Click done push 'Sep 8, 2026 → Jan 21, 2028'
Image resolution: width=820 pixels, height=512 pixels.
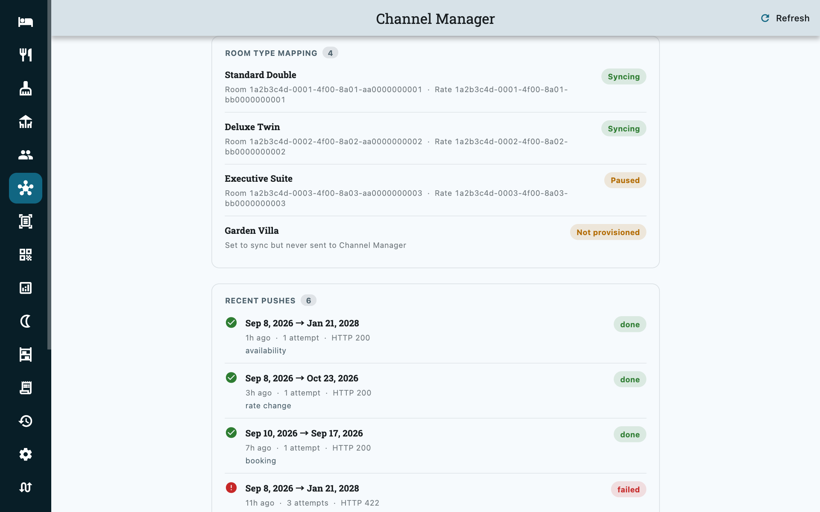pyautogui.click(x=302, y=323)
